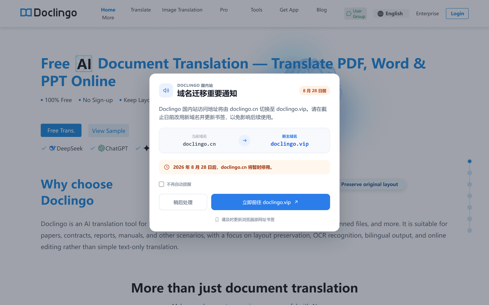Click the 请及时更新浏览器原网址书签 reminder text
Viewport: 489px width, 305px height.
click(248, 220)
